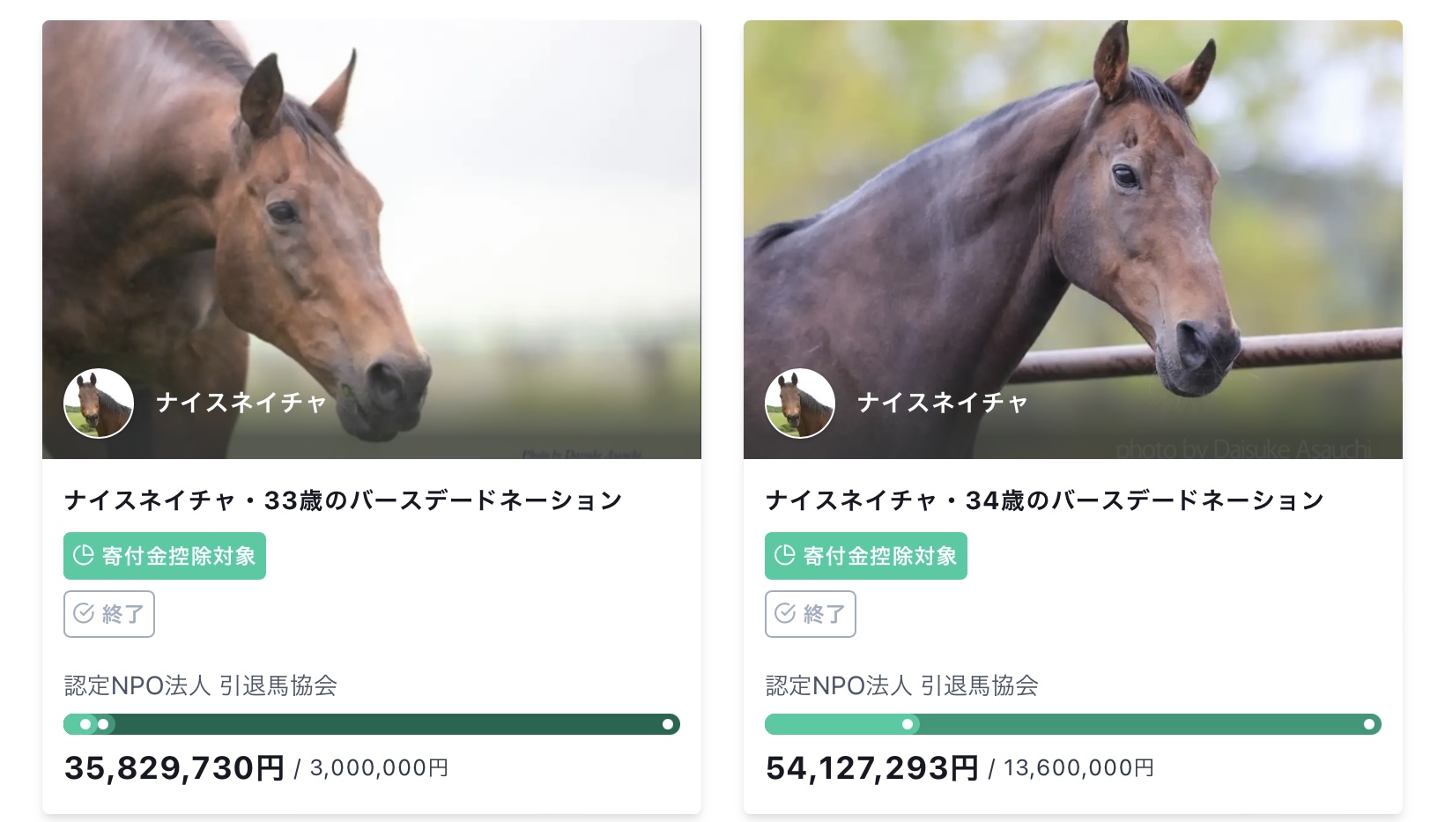Image resolution: width=1445 pixels, height=822 pixels.
Task: Click 認定NPO法人 引退馬協会 under 33歳 campaign
Action: pyautogui.click(x=201, y=685)
